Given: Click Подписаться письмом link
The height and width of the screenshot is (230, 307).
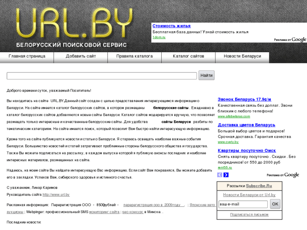Looking at the screenshot, I should pos(249,214).
